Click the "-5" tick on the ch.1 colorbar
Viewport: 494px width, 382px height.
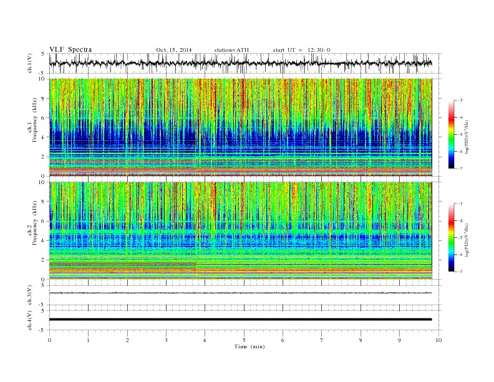460,135
